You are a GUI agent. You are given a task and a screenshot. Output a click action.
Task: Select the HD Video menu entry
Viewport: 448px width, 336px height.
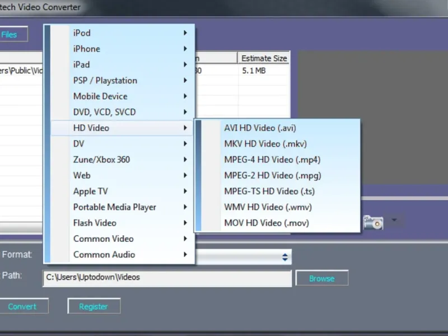[x=123, y=128]
